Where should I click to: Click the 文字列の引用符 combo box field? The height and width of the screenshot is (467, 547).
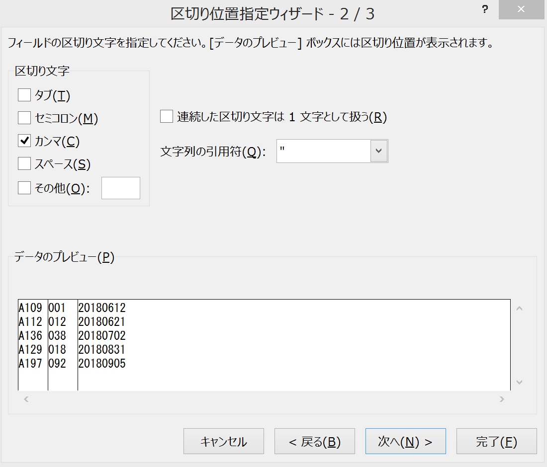click(x=332, y=151)
